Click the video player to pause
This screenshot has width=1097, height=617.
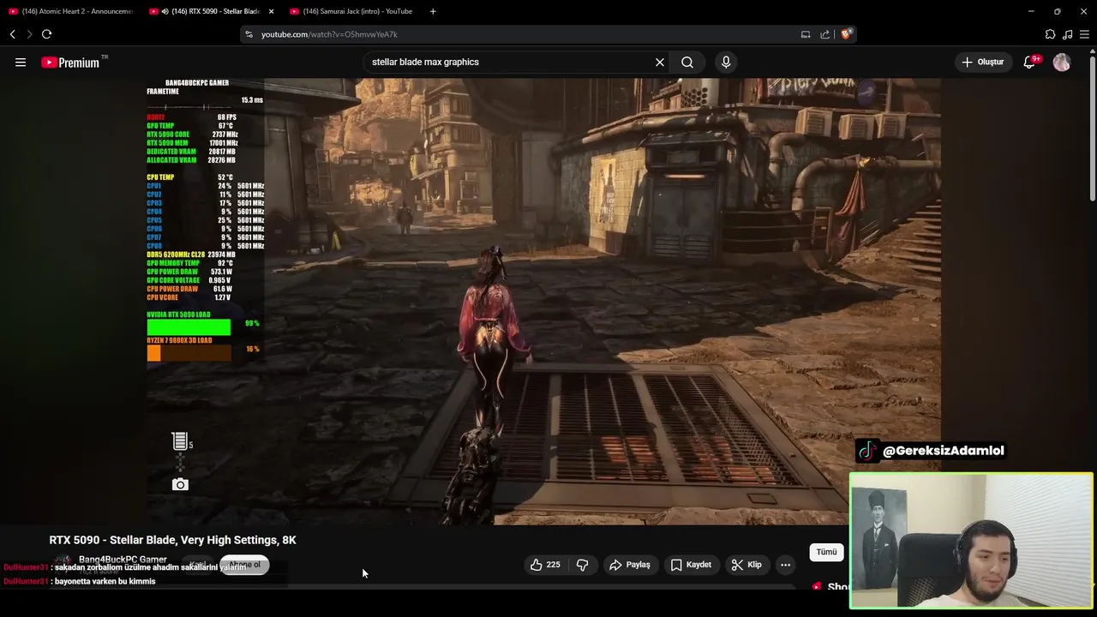pos(543,301)
